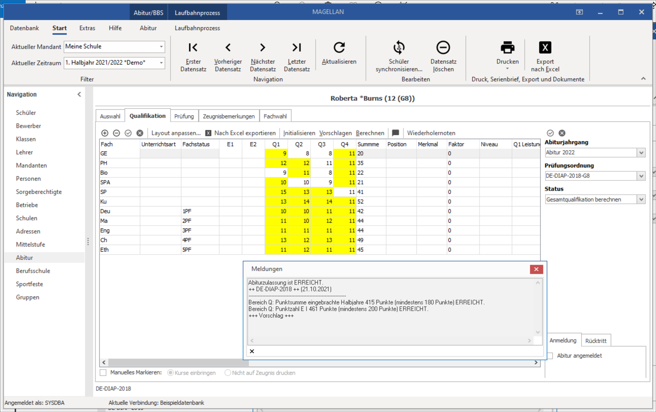Click the cancel X icon in grid toolbar
Viewport: 656px width, 412px height.
[x=140, y=133]
